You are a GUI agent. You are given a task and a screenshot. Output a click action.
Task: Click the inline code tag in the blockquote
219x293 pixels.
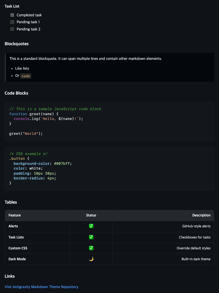click(25, 76)
